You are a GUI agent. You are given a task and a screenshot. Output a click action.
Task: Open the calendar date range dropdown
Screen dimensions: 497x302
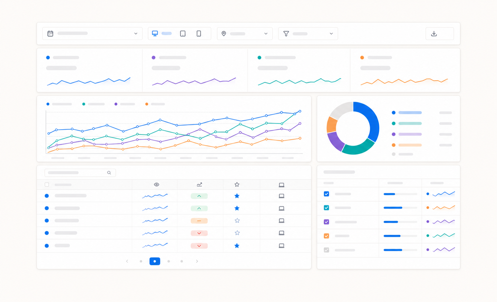point(92,33)
